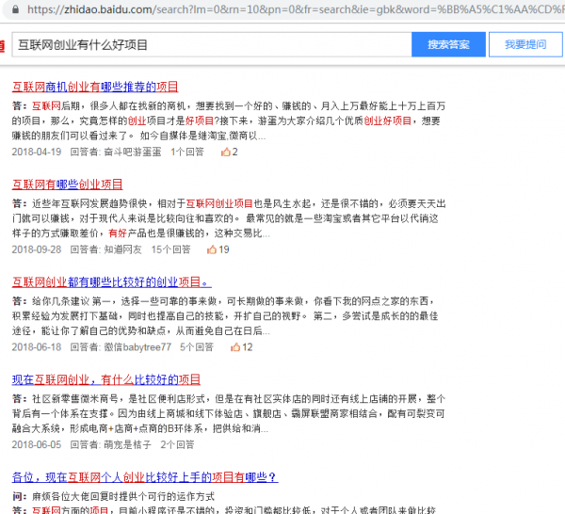
Task: Click the lock icon in address bar
Action: click(x=15, y=9)
